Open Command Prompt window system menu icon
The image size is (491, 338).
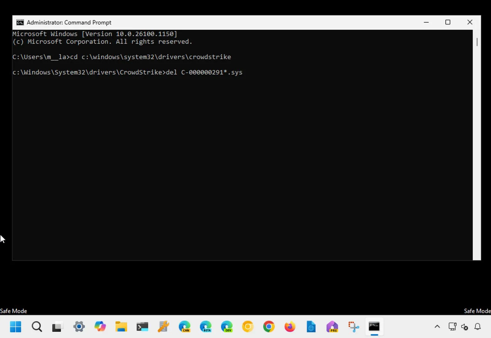click(20, 22)
